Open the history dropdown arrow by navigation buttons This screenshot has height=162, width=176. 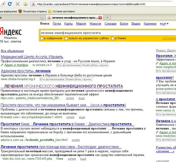tap(3, 4)
